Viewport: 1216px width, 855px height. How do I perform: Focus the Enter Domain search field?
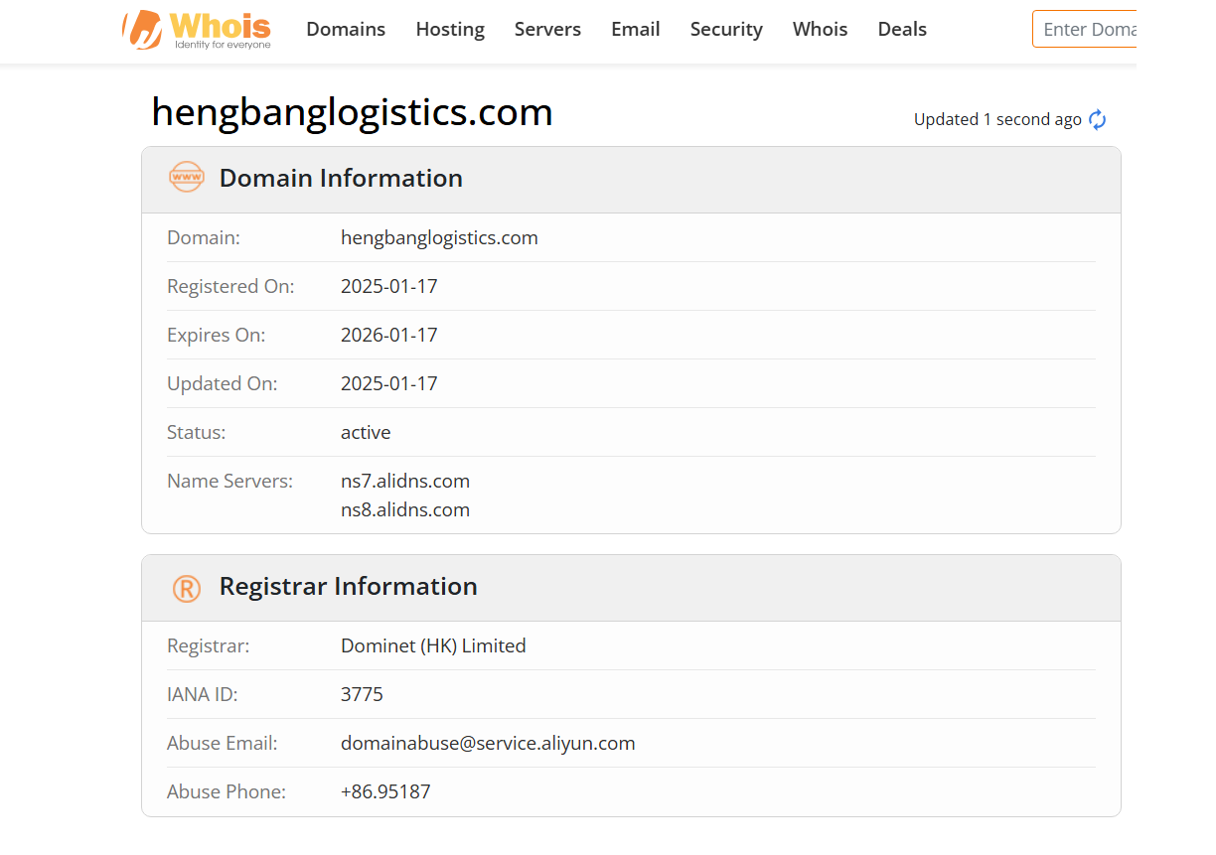click(1085, 29)
